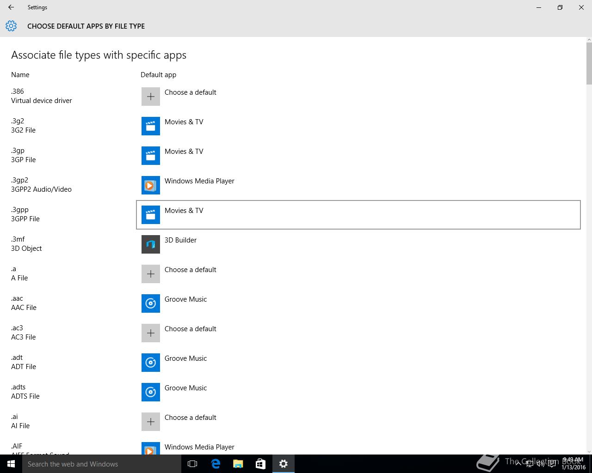The width and height of the screenshot is (592, 473).
Task: Click Groove Music icon for .aac
Action: 150,303
